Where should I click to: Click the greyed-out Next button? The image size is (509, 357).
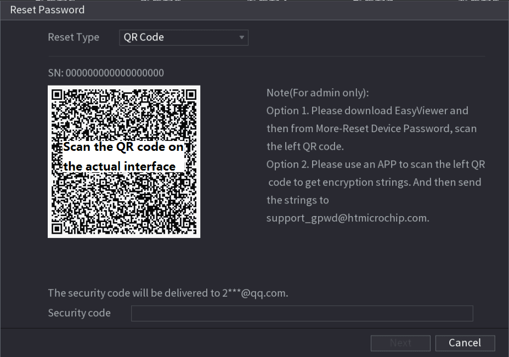point(400,343)
